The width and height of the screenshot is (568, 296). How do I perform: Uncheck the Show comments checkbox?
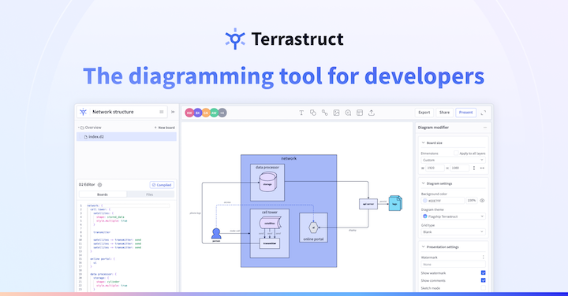coord(483,280)
